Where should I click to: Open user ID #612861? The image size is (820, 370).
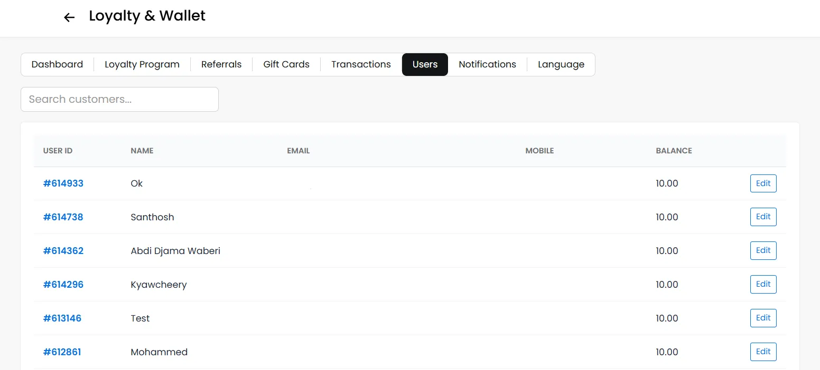click(x=62, y=352)
